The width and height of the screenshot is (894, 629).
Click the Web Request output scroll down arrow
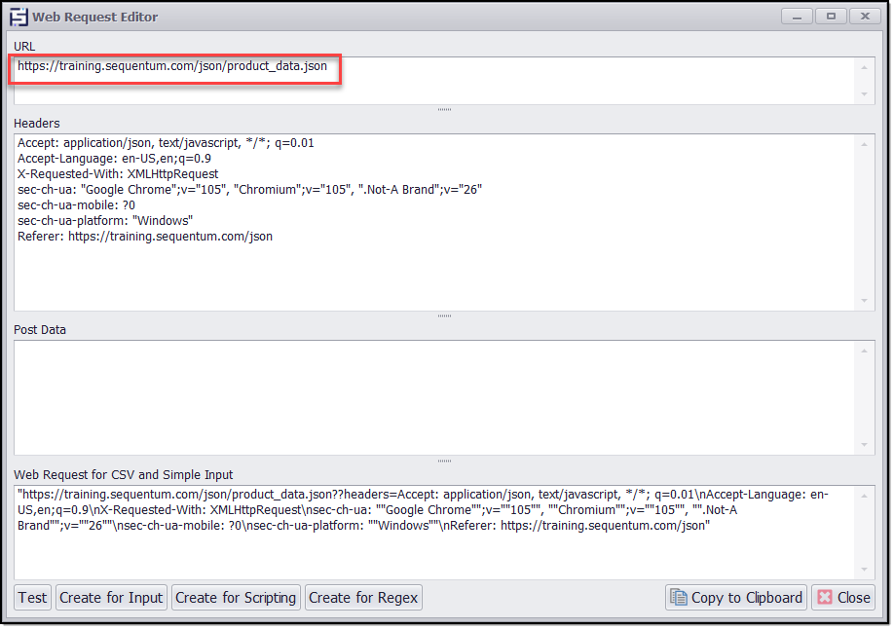pyautogui.click(x=864, y=570)
